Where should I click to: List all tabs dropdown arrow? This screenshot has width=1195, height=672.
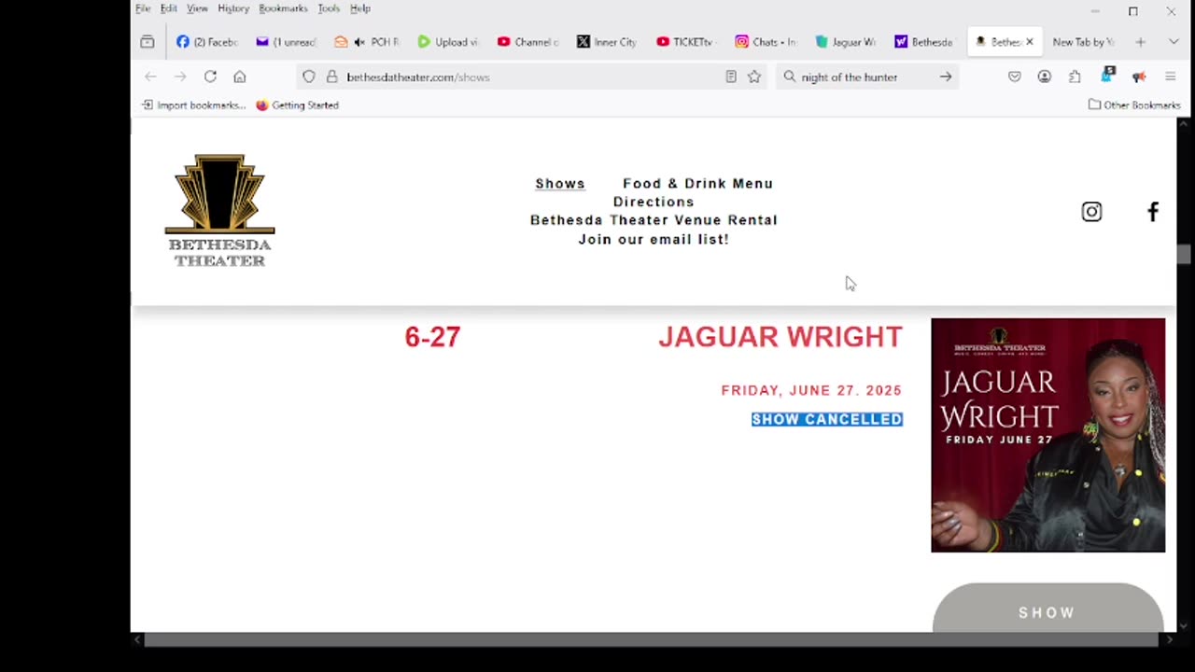coord(1174,42)
